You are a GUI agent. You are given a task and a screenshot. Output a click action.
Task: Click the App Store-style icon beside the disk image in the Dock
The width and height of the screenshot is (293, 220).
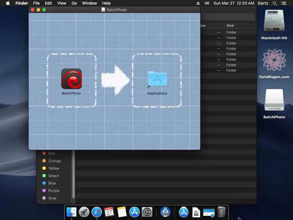[x=184, y=212]
